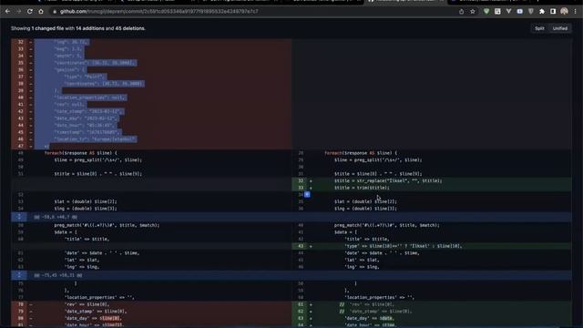Open the browser three-dot menu

tap(576, 12)
